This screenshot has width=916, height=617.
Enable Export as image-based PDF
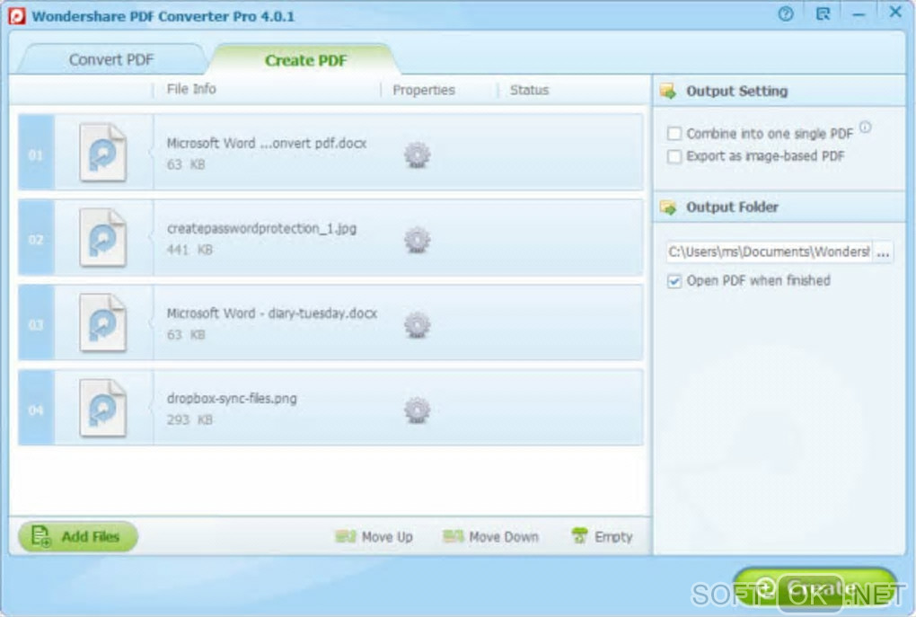coord(674,156)
